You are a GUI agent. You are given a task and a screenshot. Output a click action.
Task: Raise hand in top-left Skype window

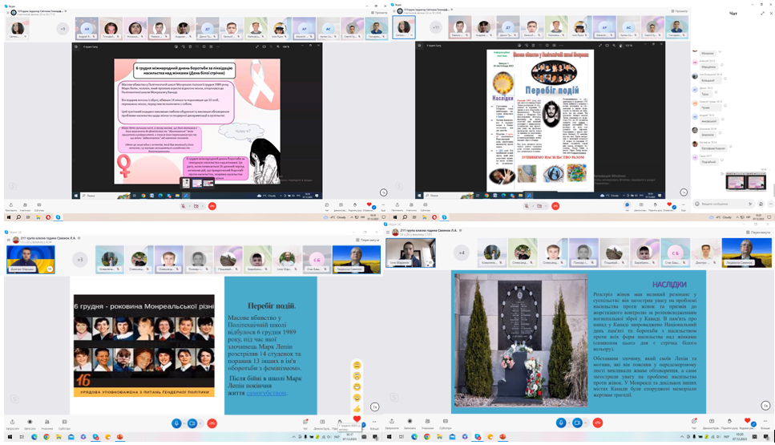point(354,206)
